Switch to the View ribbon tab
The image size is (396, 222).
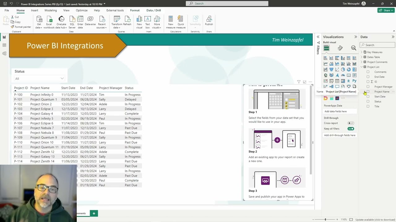tap(66, 10)
